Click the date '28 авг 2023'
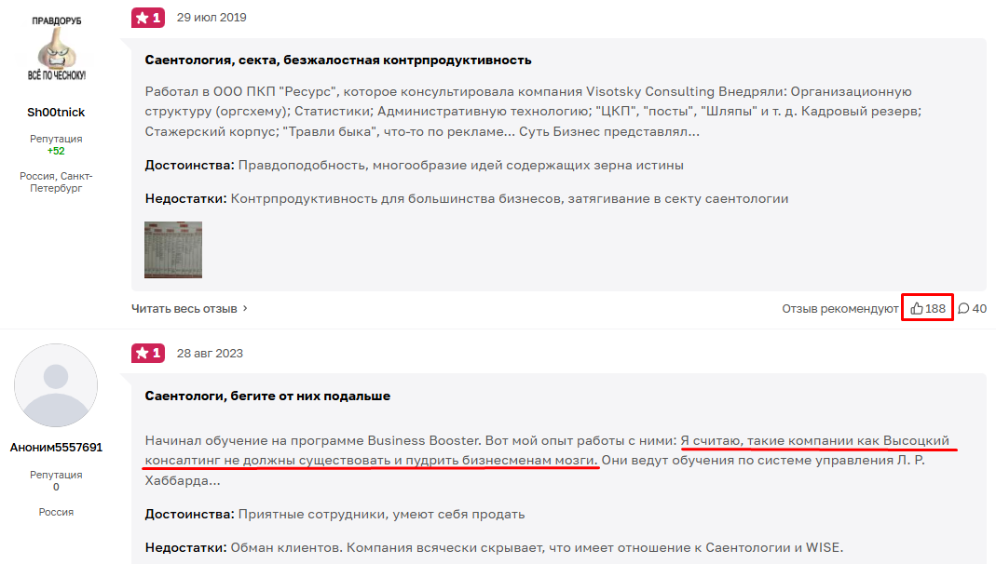Viewport: 996px width, 564px height. [210, 354]
